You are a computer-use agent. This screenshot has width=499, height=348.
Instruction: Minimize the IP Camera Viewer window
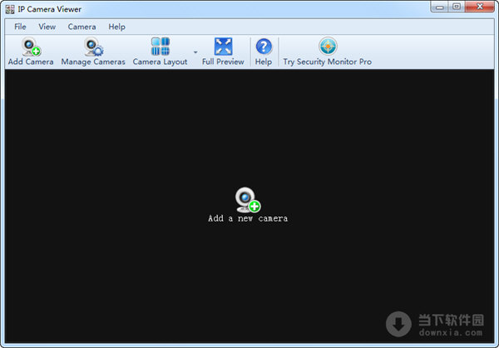pyautogui.click(x=440, y=7)
